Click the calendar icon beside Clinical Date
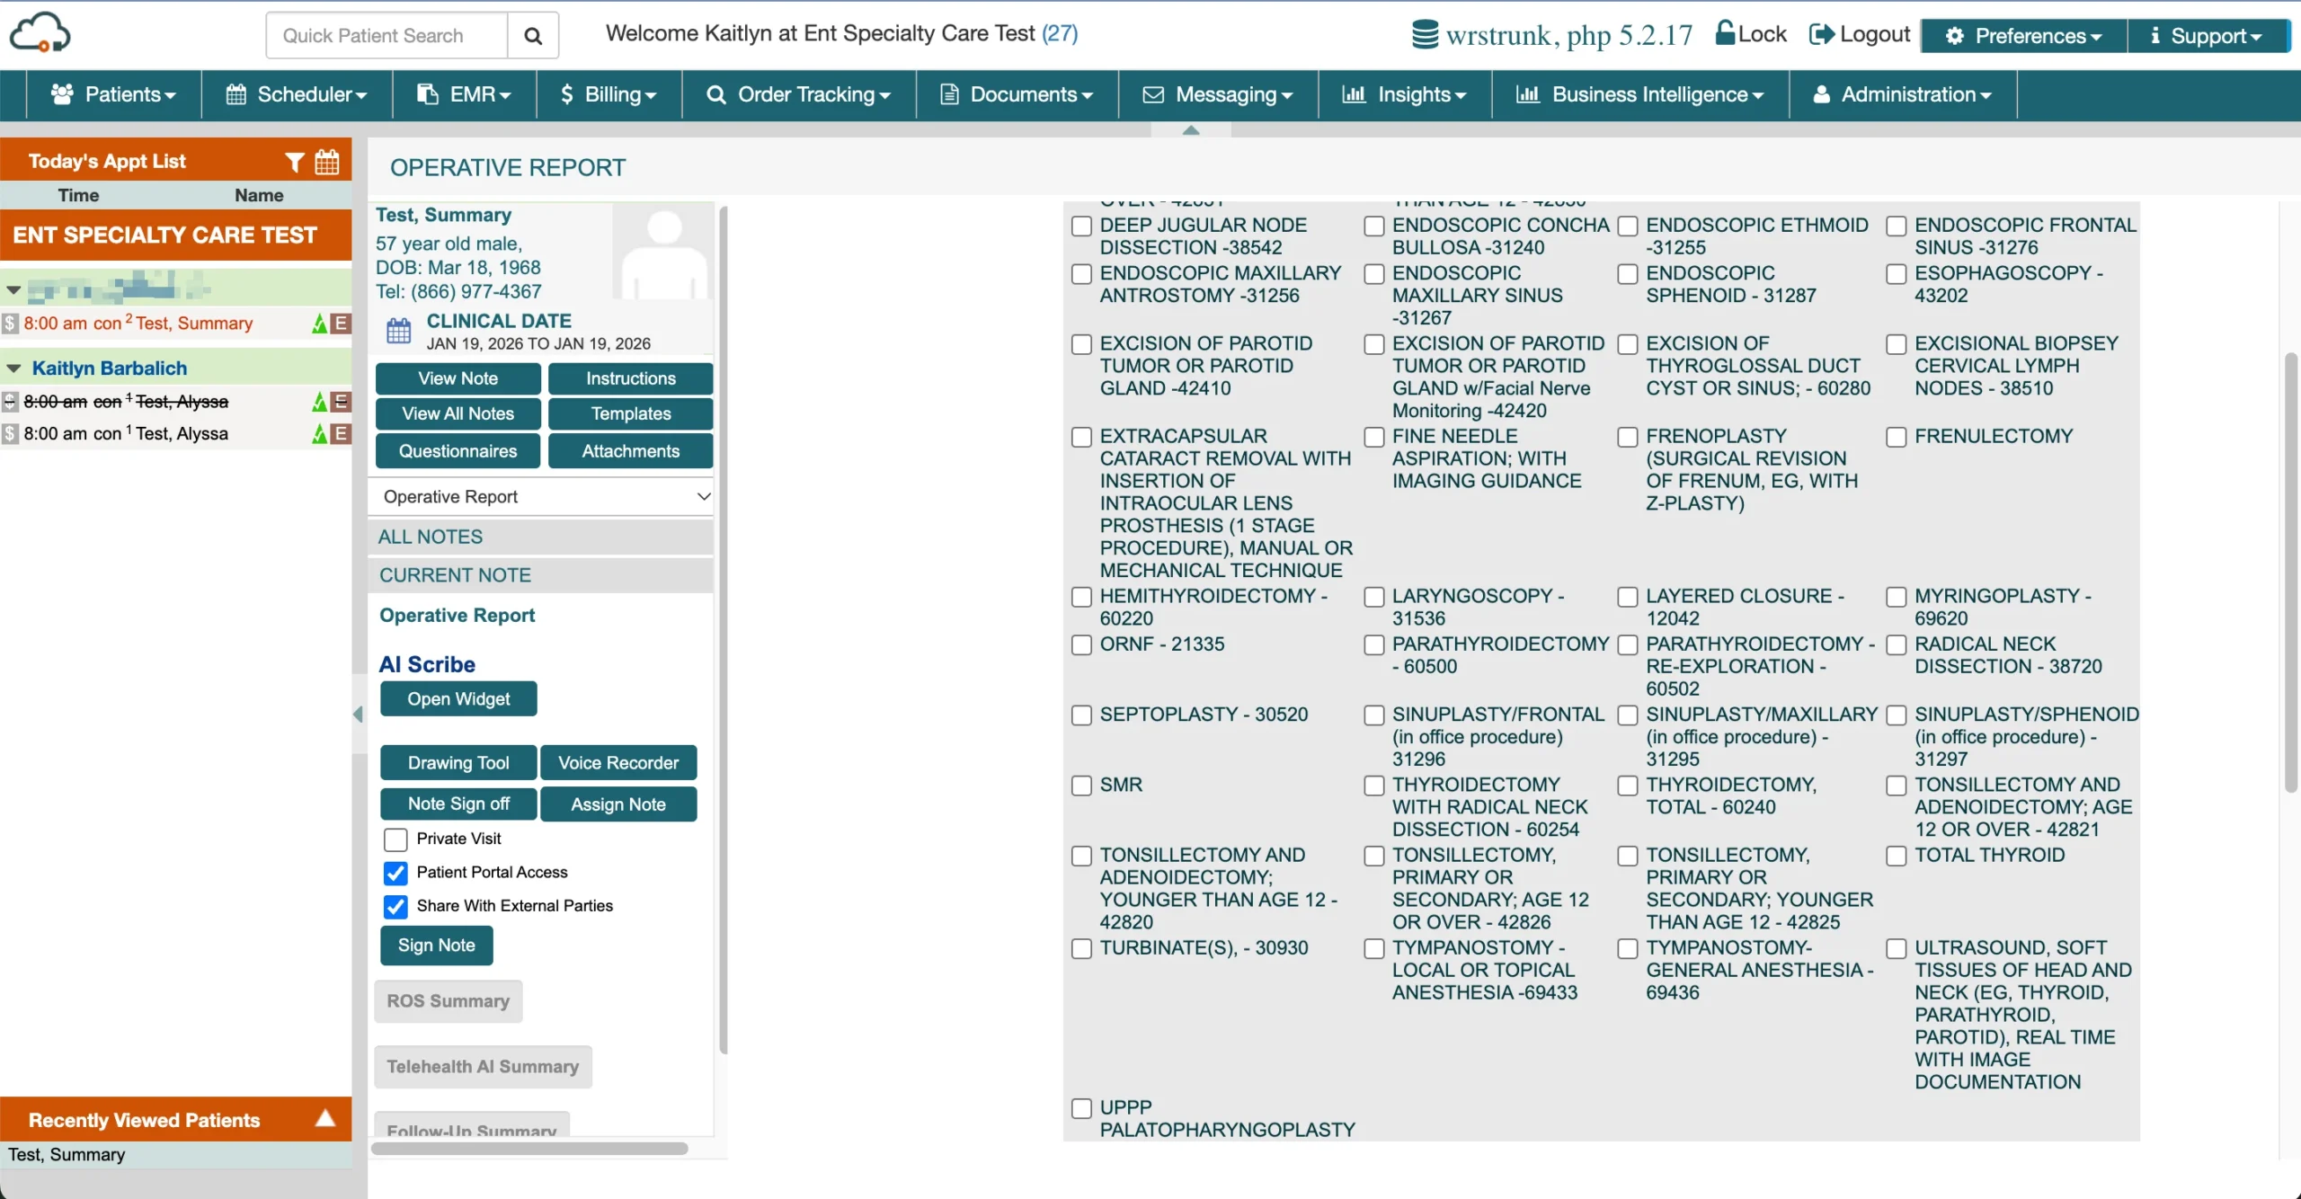 coord(399,331)
